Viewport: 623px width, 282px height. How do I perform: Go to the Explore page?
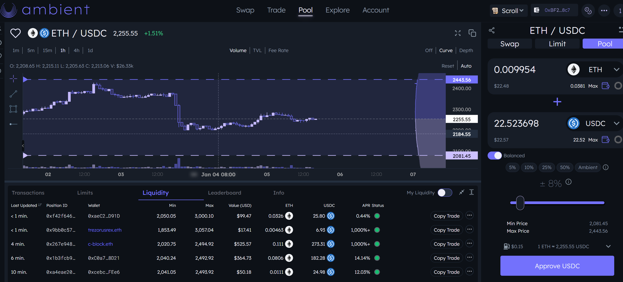(x=337, y=10)
